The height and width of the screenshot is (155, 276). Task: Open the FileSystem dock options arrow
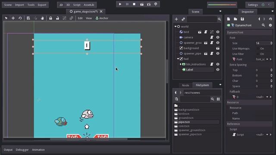[x=220, y=85]
